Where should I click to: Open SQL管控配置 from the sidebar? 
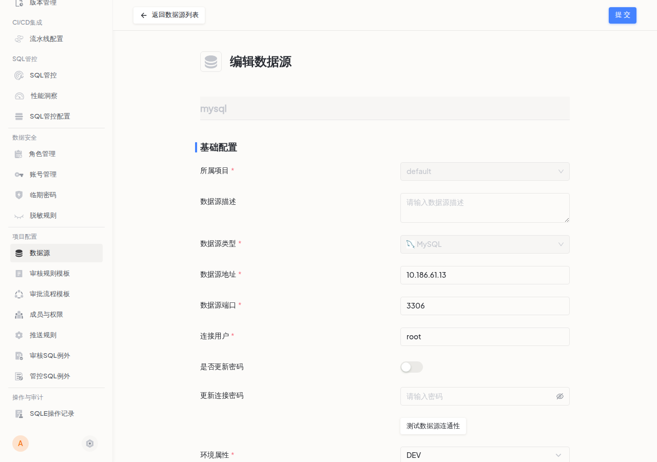click(18, 117)
